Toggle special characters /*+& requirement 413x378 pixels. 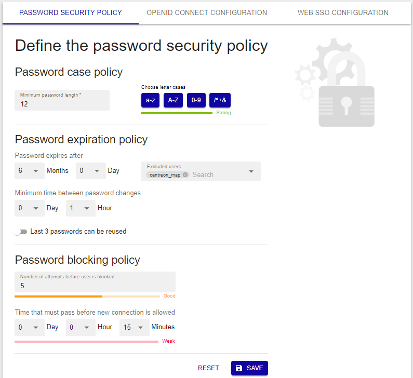[220, 100]
